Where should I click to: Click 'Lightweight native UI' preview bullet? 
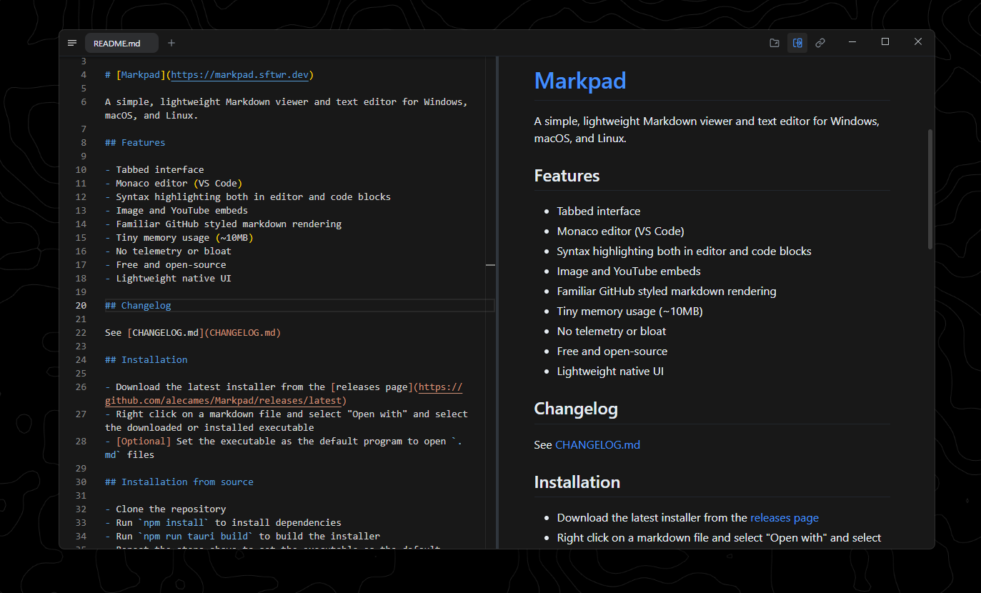[x=611, y=371]
